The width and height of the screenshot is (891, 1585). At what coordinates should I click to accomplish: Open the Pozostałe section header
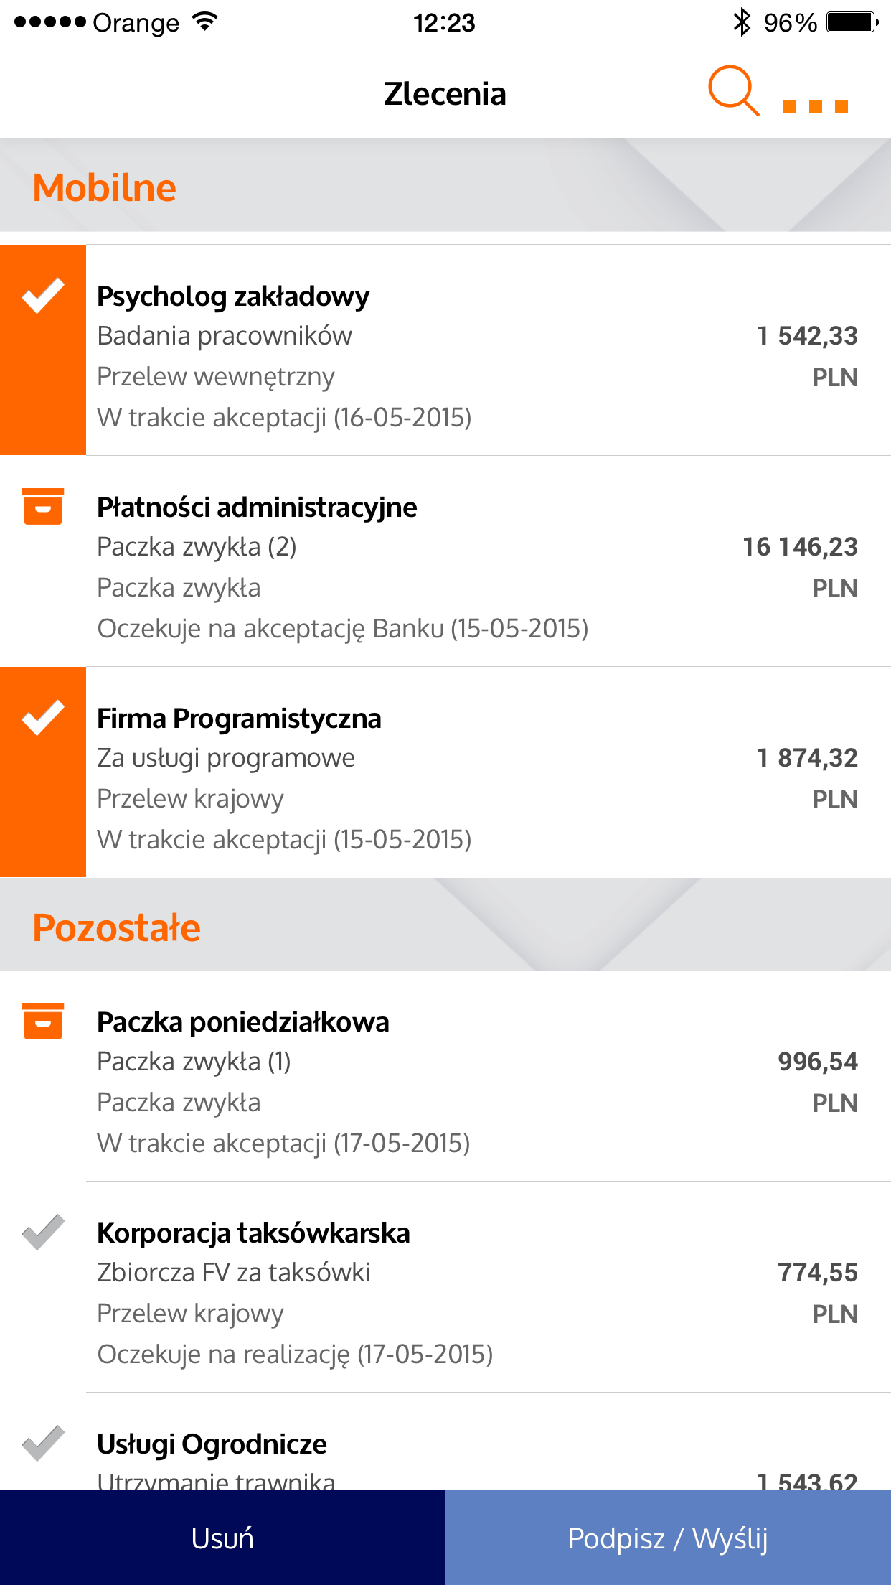tap(117, 927)
